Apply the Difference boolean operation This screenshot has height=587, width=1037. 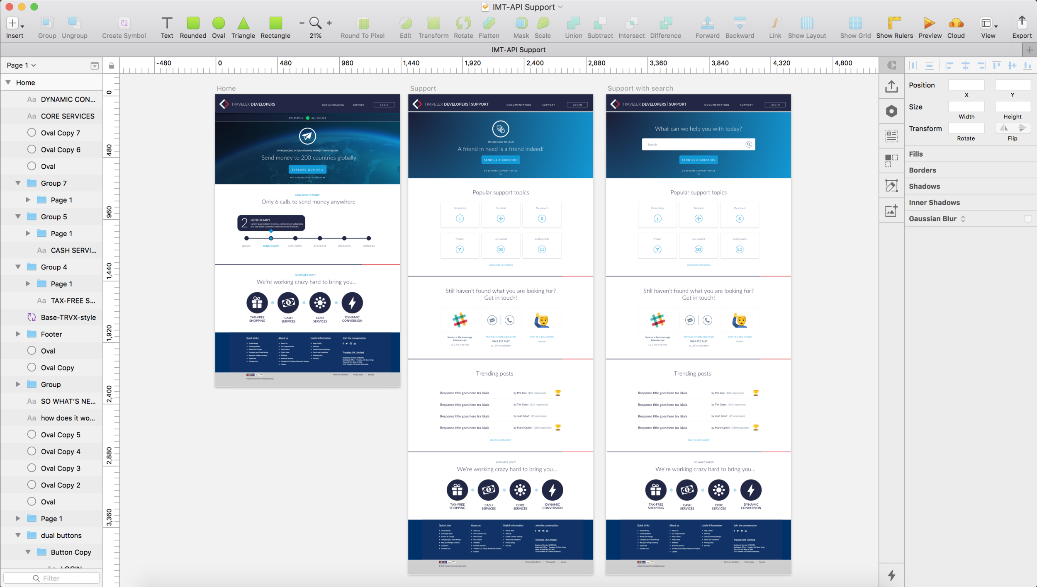pyautogui.click(x=665, y=23)
